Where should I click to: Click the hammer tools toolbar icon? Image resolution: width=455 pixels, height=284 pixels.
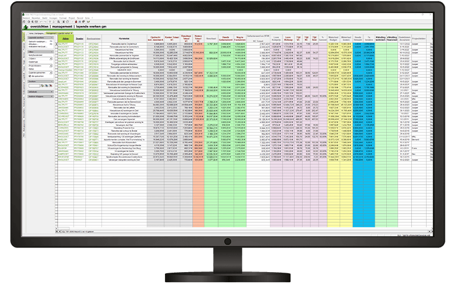click(x=83, y=22)
